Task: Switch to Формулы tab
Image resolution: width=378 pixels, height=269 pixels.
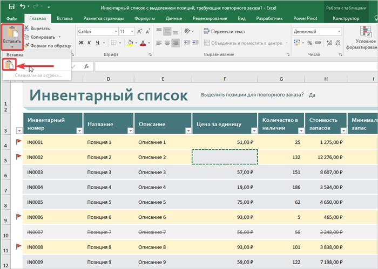Action: click(145, 18)
